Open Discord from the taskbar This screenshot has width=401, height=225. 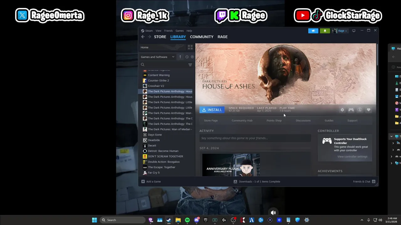coord(196,220)
